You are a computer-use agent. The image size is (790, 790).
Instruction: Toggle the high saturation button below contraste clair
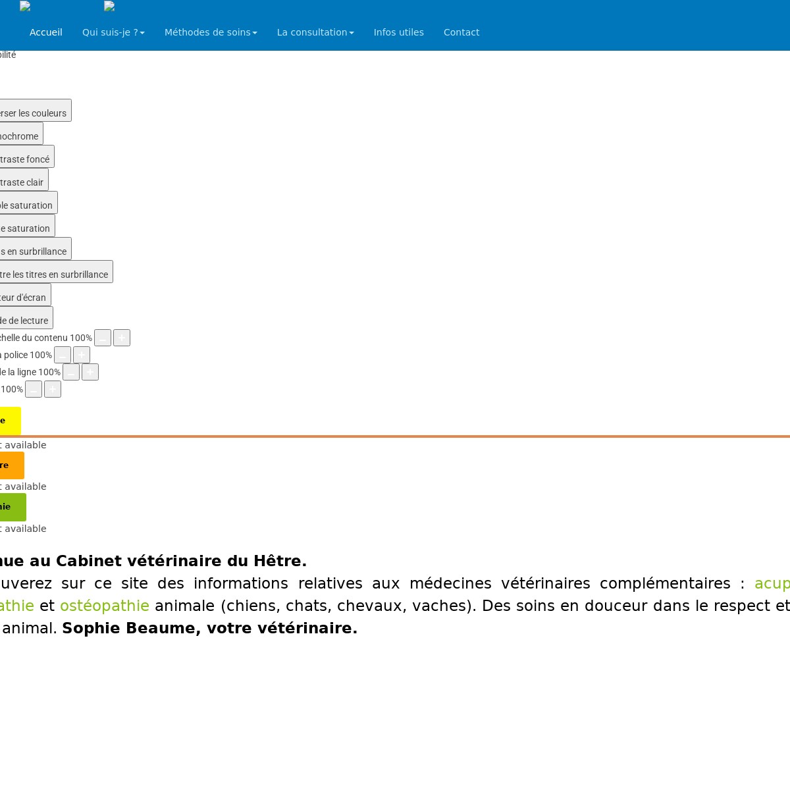coord(26,226)
